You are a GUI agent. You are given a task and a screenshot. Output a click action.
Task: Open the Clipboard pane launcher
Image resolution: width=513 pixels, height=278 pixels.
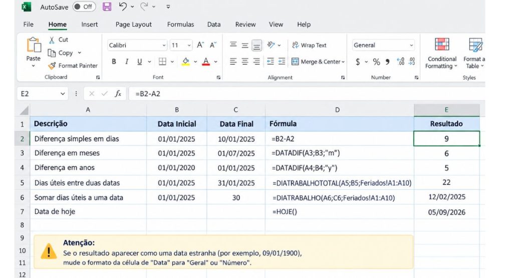click(x=98, y=78)
